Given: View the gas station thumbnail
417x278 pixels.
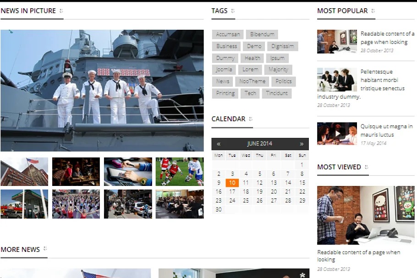Looking at the screenshot, I should [24, 204].
